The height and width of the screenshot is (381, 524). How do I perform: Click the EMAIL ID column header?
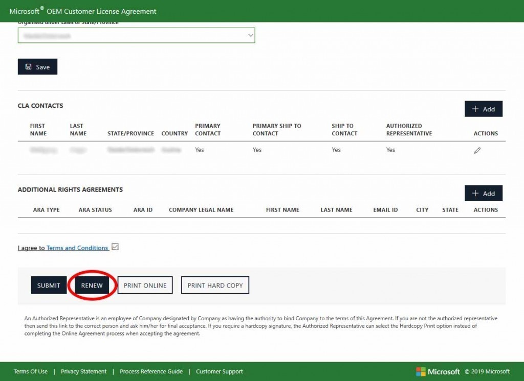385,210
